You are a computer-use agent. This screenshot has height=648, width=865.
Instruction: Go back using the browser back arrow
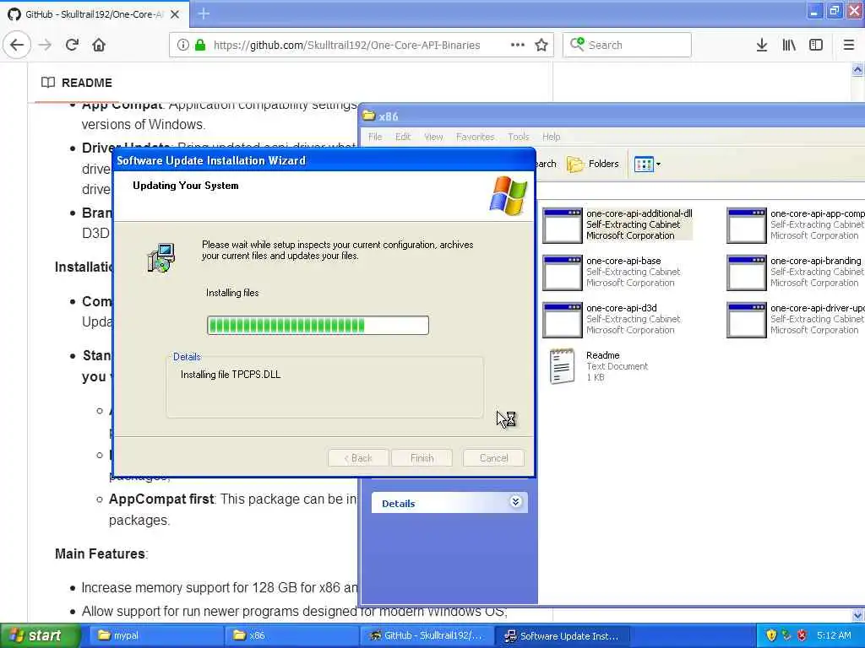(17, 45)
